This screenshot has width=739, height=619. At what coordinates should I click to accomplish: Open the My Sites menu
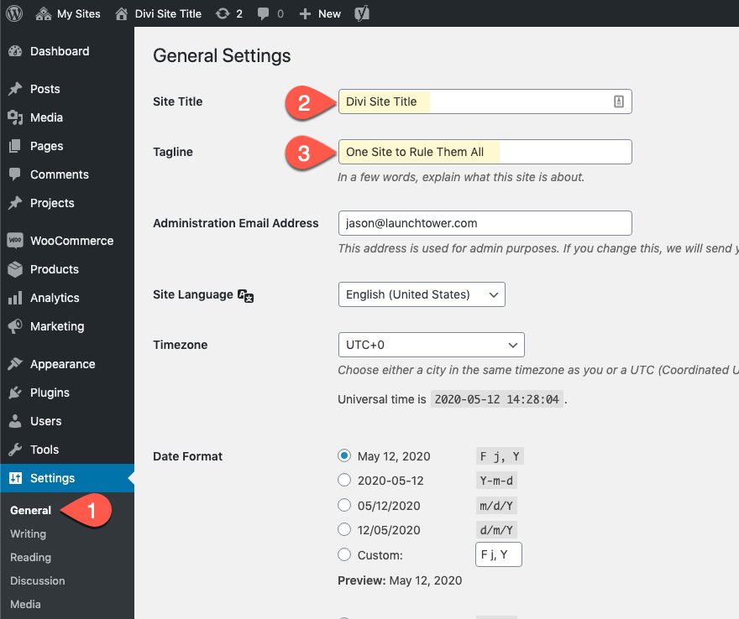pos(69,13)
